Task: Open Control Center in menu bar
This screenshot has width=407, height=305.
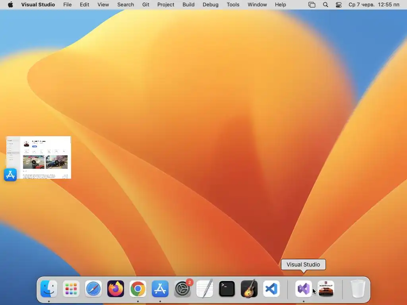Action: coord(339,5)
